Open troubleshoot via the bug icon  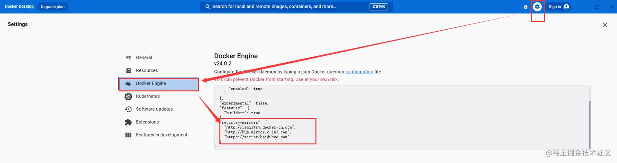[526, 7]
